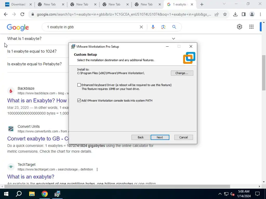Open Windows Start menu
The height and width of the screenshot is (199, 266).
6,194
